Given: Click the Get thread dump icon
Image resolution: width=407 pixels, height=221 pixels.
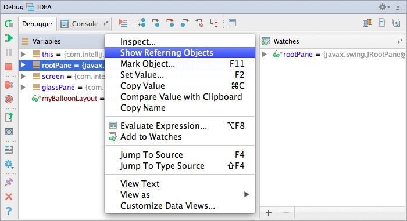Looking at the screenshot, I should tap(9, 117).
